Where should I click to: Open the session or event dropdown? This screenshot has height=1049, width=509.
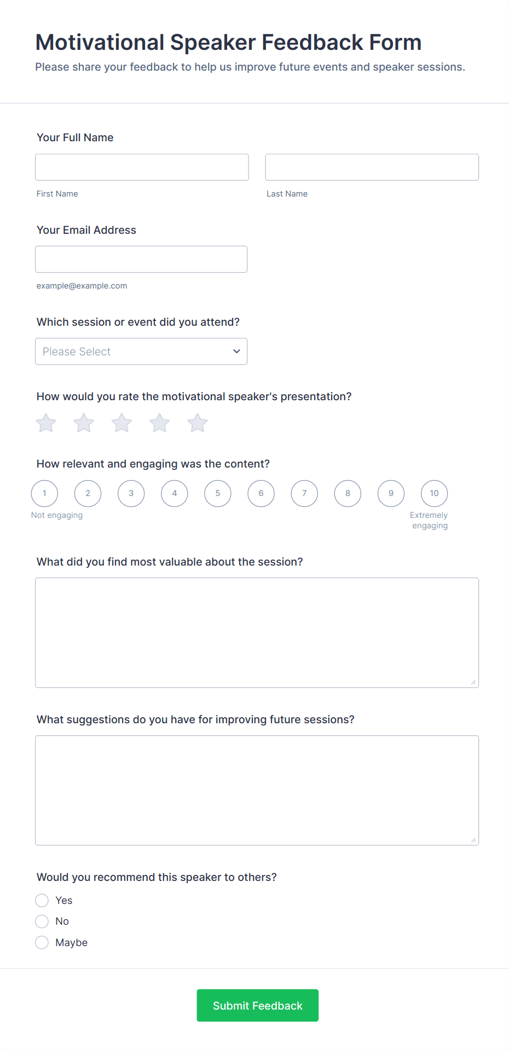(141, 351)
